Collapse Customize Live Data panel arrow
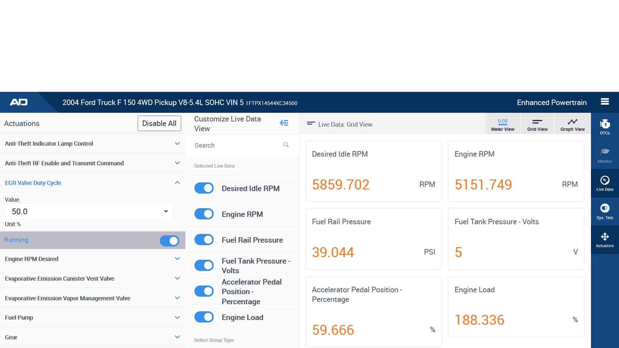Image resolution: width=619 pixels, height=348 pixels. (x=284, y=123)
